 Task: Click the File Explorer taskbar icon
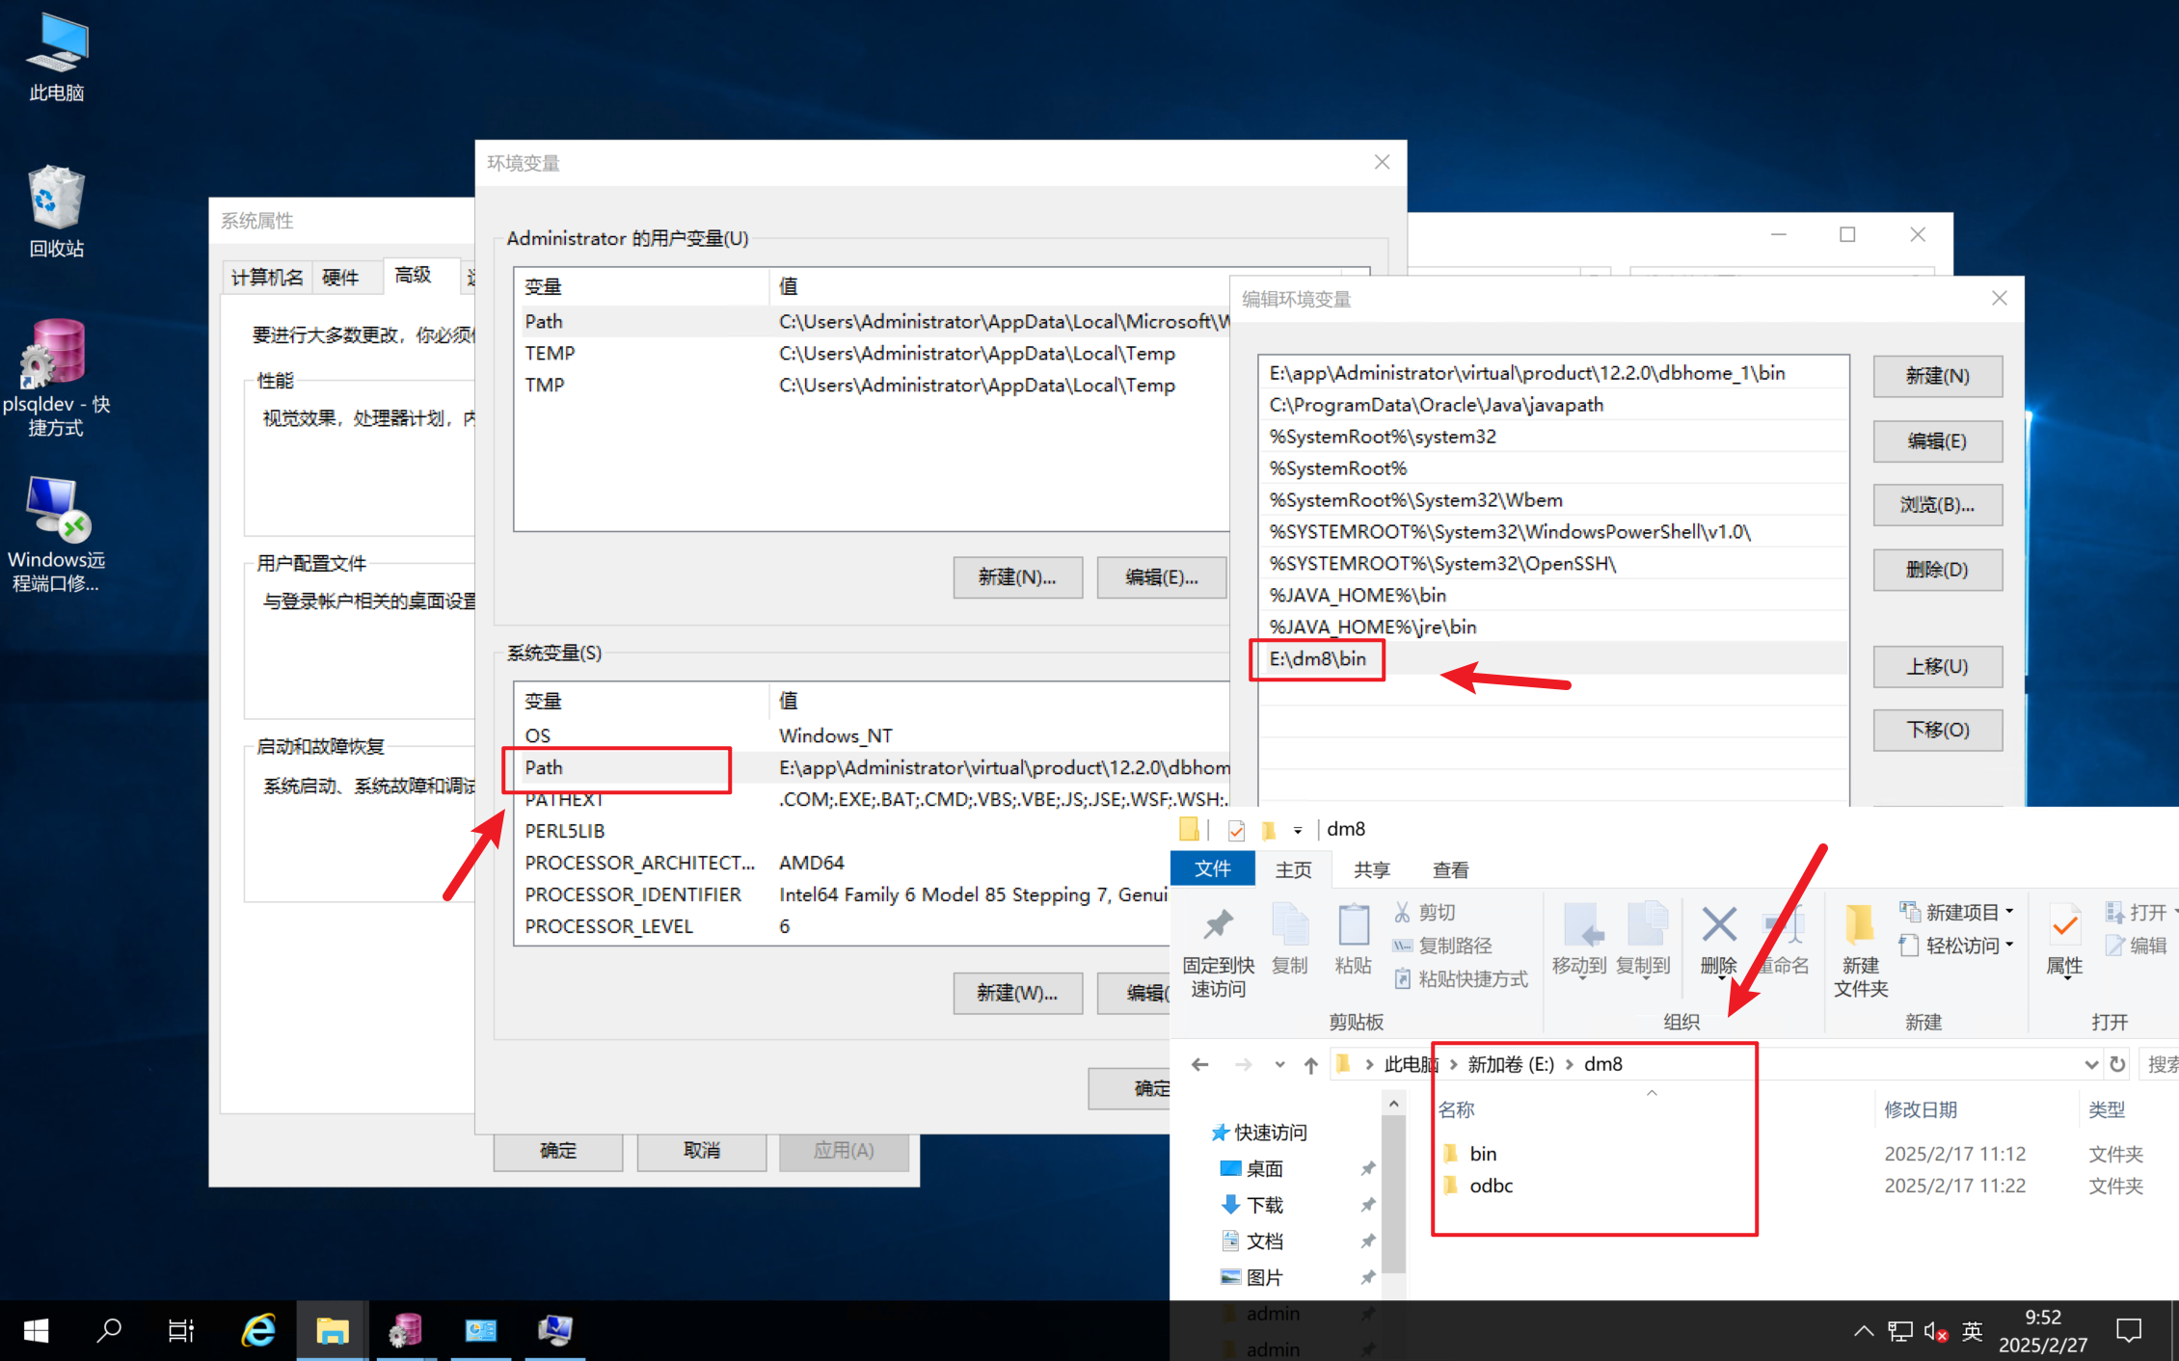[x=332, y=1331]
